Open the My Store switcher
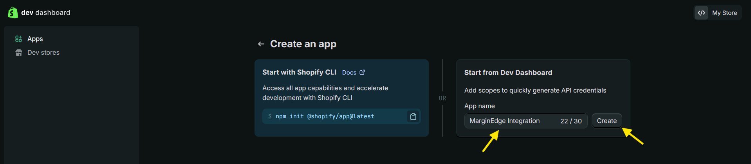 [724, 13]
